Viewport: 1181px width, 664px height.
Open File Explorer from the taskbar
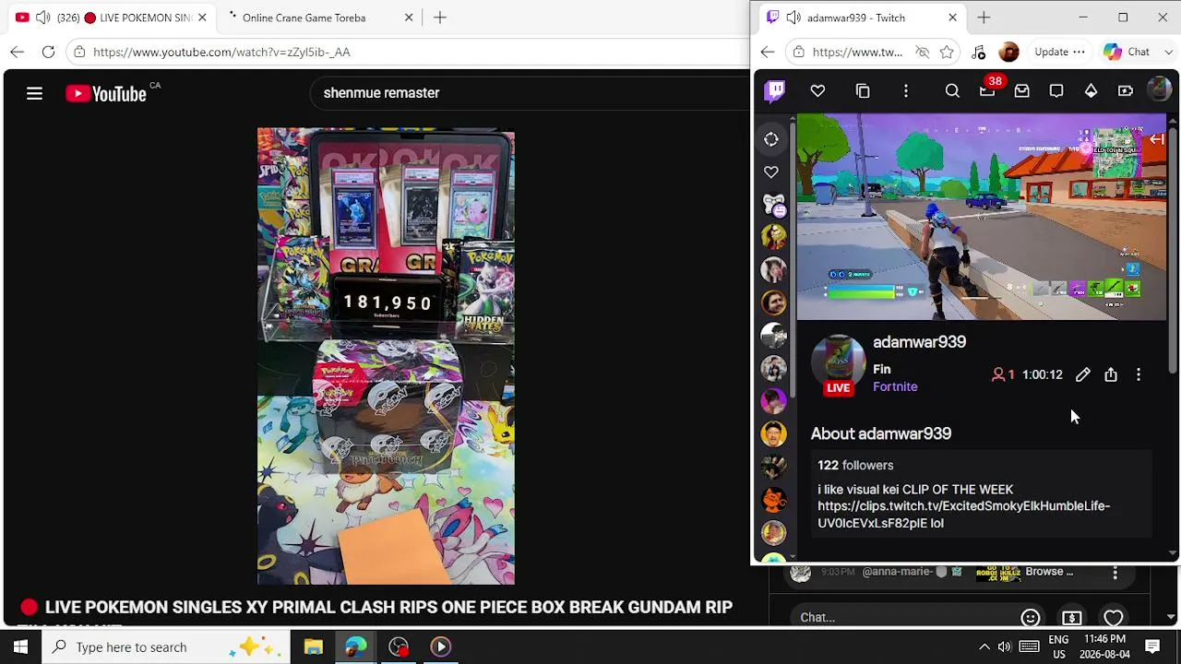[x=314, y=646]
